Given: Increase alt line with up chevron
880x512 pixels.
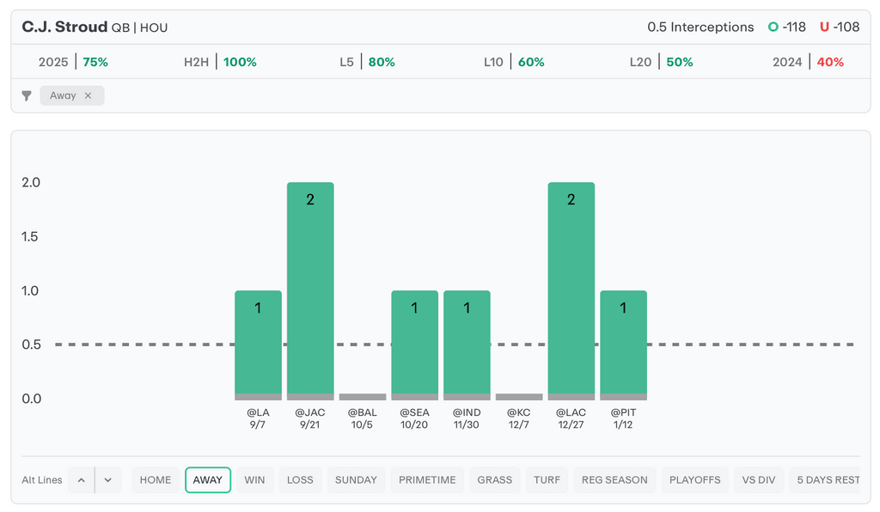Looking at the screenshot, I should (x=81, y=480).
